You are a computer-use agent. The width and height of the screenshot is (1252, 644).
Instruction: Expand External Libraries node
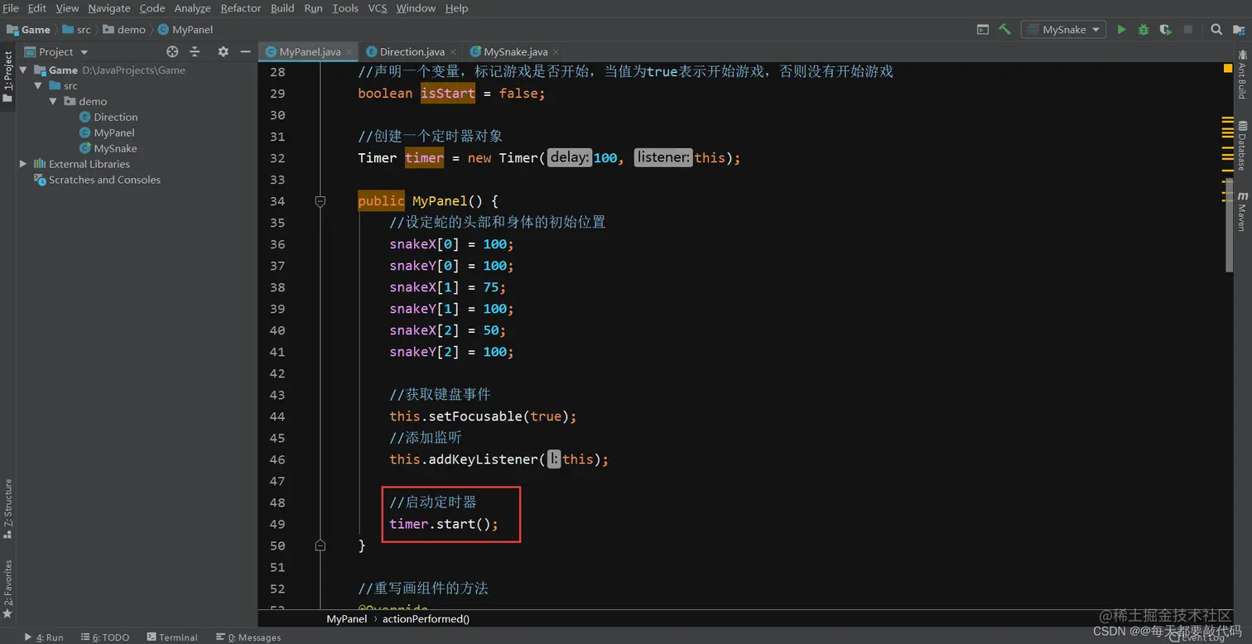pyautogui.click(x=24, y=164)
